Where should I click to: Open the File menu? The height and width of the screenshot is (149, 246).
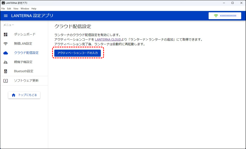(3, 9)
